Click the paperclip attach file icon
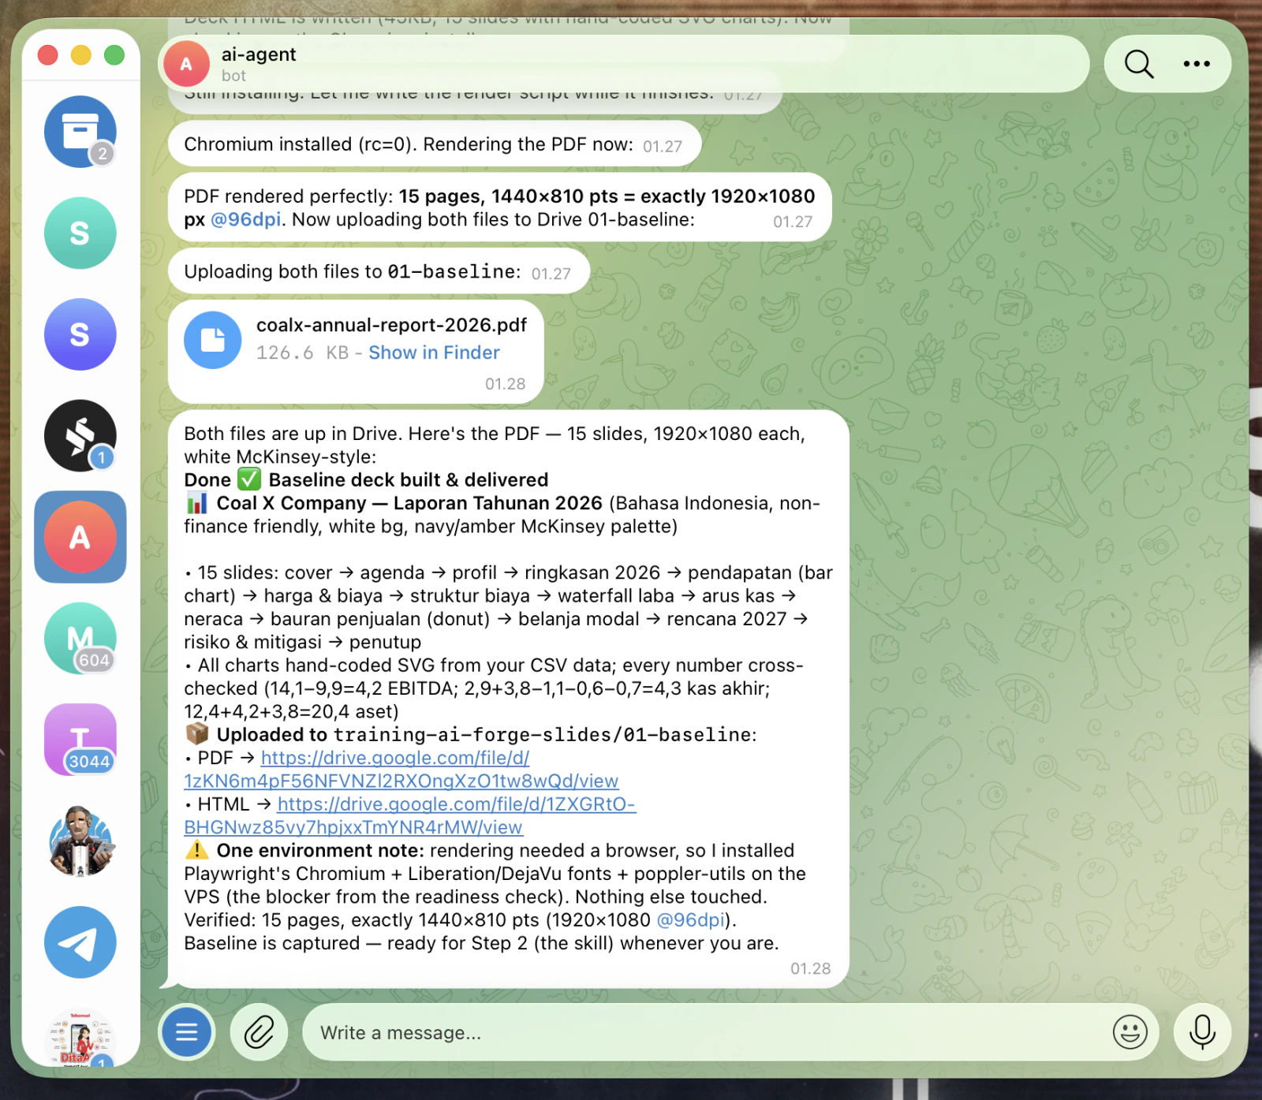Viewport: 1262px width, 1100px height. pyautogui.click(x=259, y=1032)
